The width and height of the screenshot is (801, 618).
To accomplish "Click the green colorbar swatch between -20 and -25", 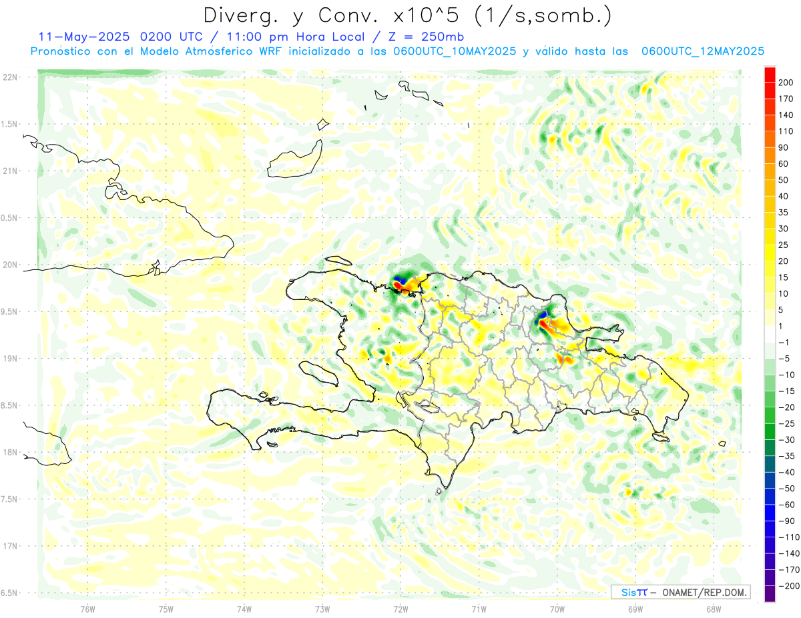I will pos(770,415).
